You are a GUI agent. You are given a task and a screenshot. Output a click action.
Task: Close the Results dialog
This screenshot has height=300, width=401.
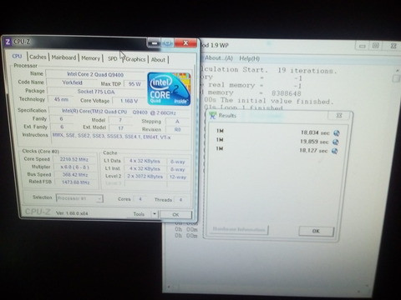coord(339,116)
